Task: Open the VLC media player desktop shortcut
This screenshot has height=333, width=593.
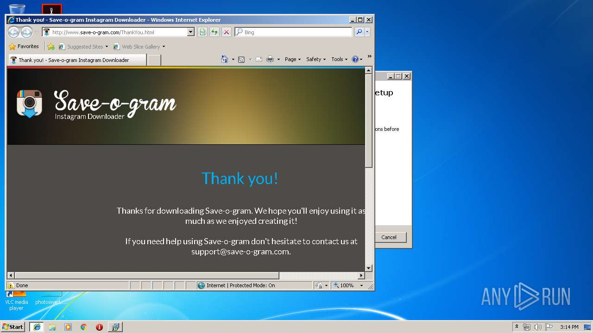Action: tap(16, 301)
